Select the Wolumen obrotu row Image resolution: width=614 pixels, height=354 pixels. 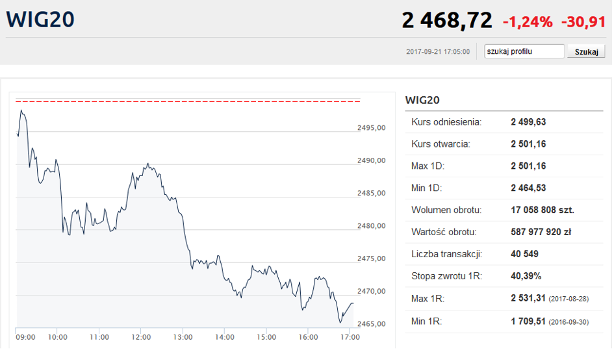point(504,210)
